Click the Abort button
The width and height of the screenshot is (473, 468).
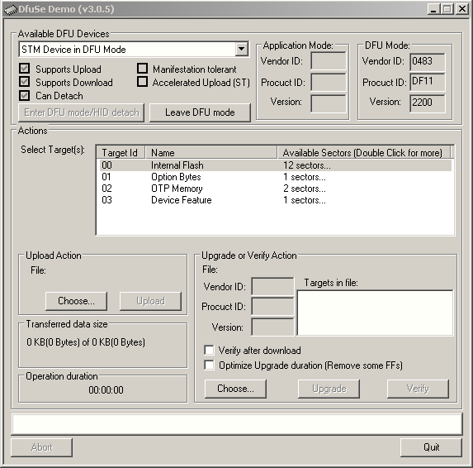coord(41,447)
